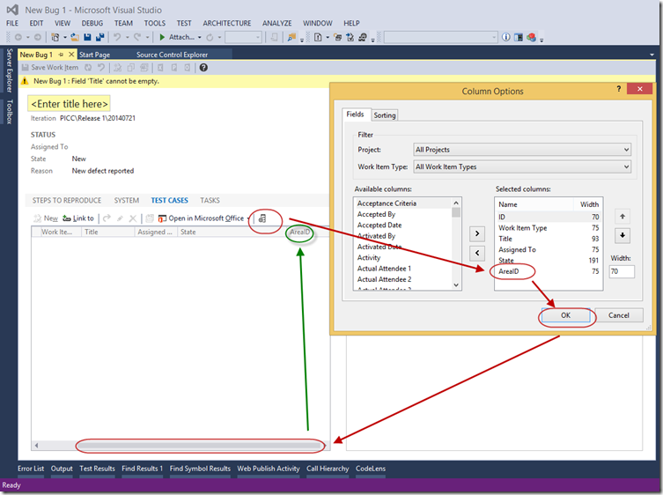Open the Source Control Explorer tab
This screenshot has width=663, height=495.
172,55
